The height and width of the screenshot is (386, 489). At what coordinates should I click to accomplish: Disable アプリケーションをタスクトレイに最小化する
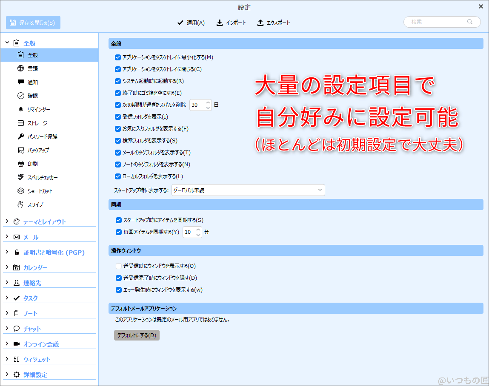click(x=117, y=57)
